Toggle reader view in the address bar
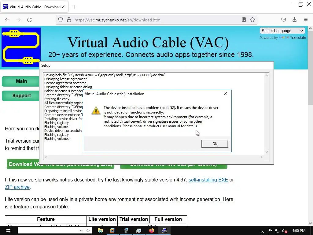Viewport: 313px width, 235px height. click(x=244, y=20)
